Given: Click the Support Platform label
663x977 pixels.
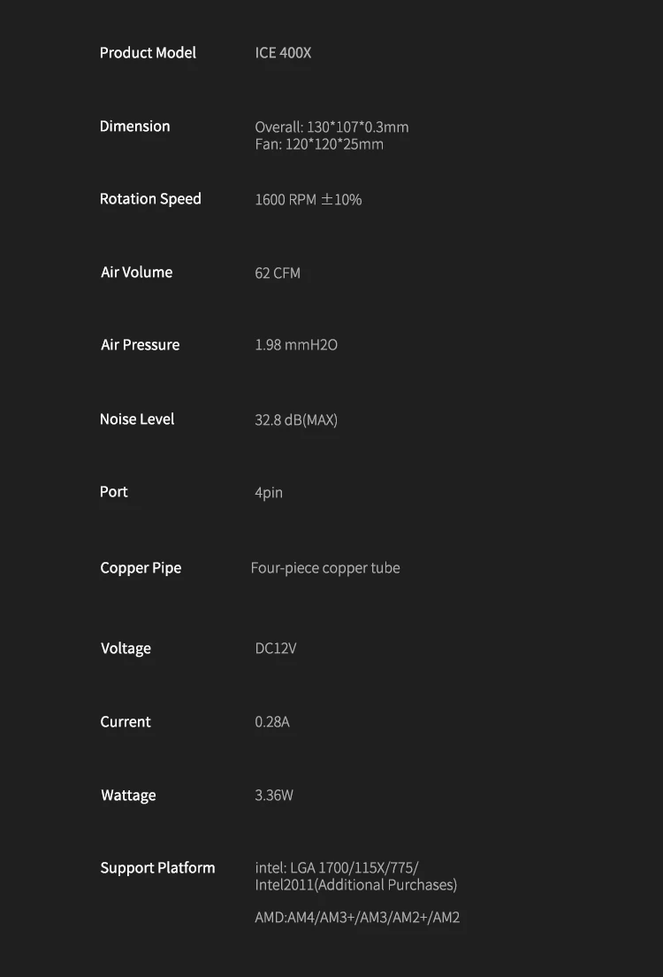Looking at the screenshot, I should [157, 868].
